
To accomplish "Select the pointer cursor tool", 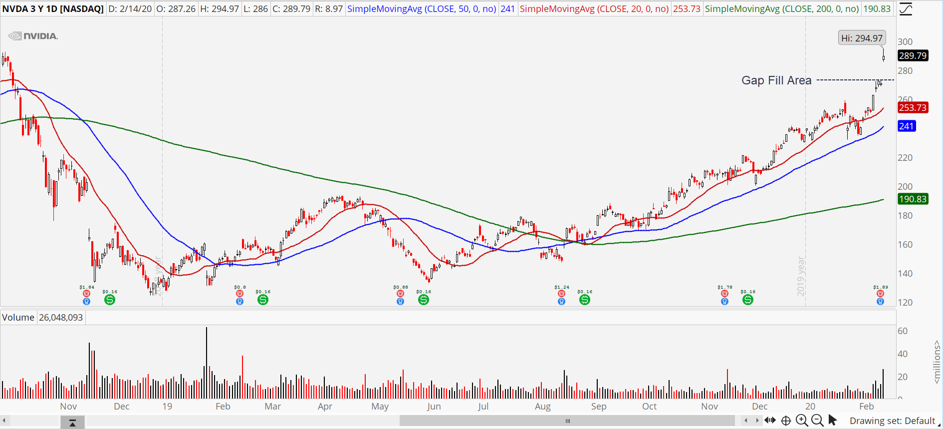I will tap(832, 421).
